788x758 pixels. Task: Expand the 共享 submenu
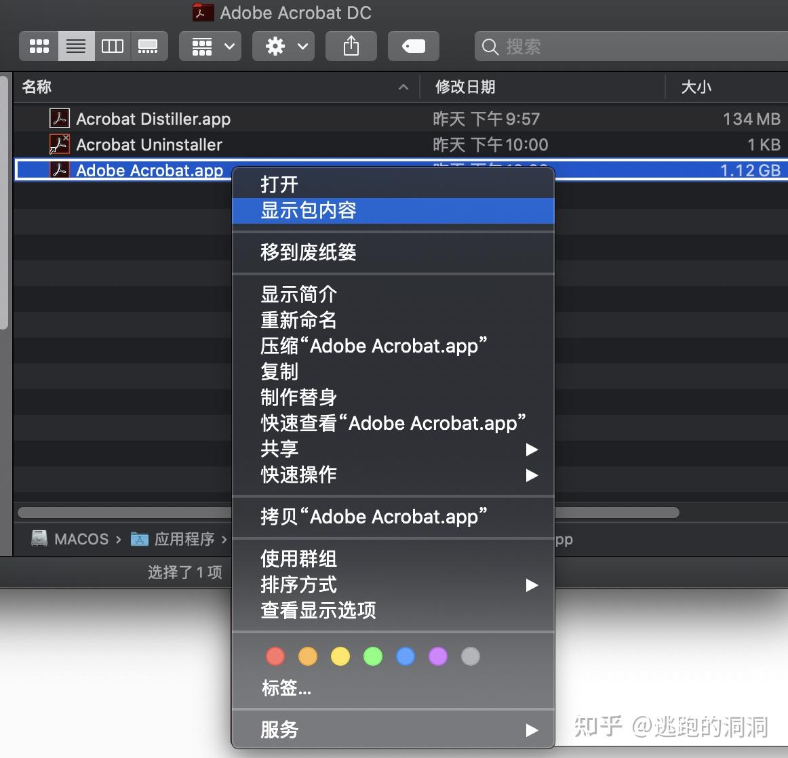point(393,449)
